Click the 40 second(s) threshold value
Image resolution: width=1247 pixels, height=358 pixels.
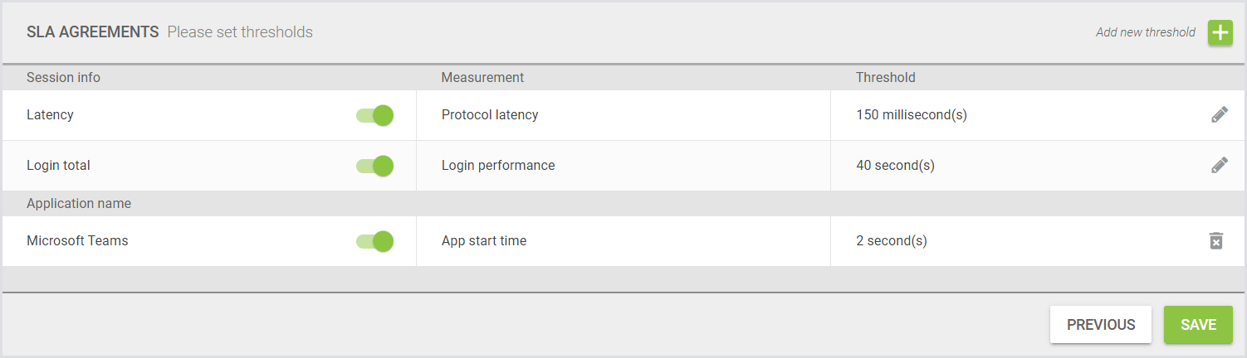point(895,166)
